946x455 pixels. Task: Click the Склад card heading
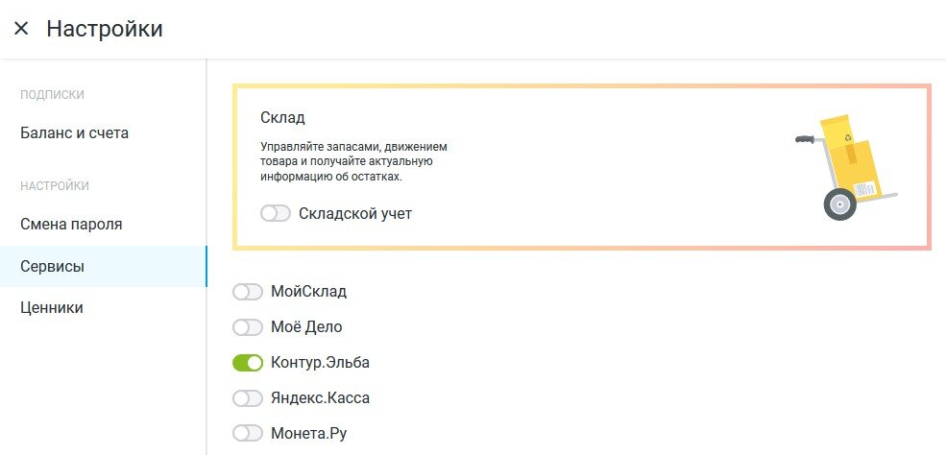(x=282, y=117)
